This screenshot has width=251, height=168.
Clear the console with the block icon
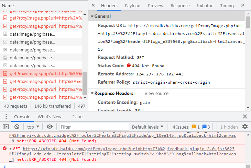click(x=17, y=127)
